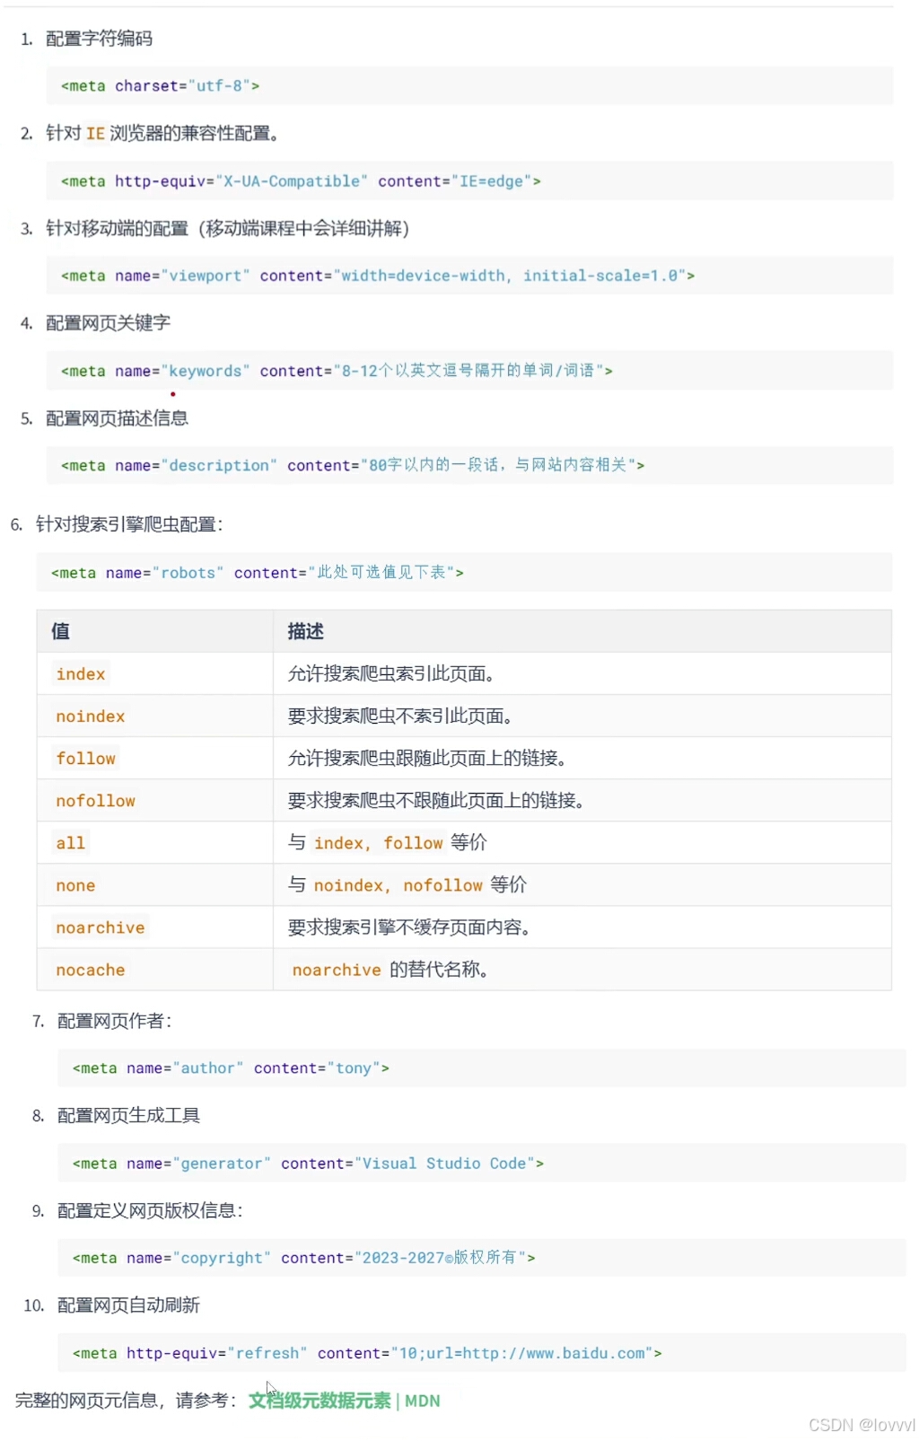Click heading 配置网页生成工具
This screenshot has width=919, height=1441.
(x=129, y=1115)
